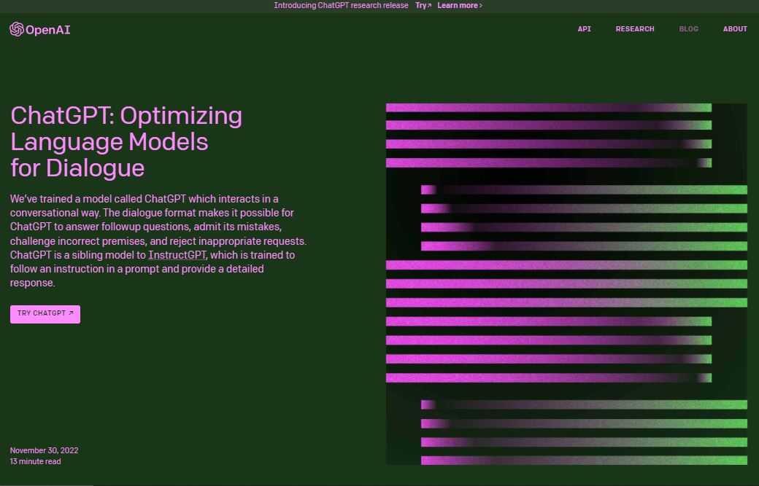759x486 pixels.
Task: Open the API menu item
Action: [x=585, y=29]
